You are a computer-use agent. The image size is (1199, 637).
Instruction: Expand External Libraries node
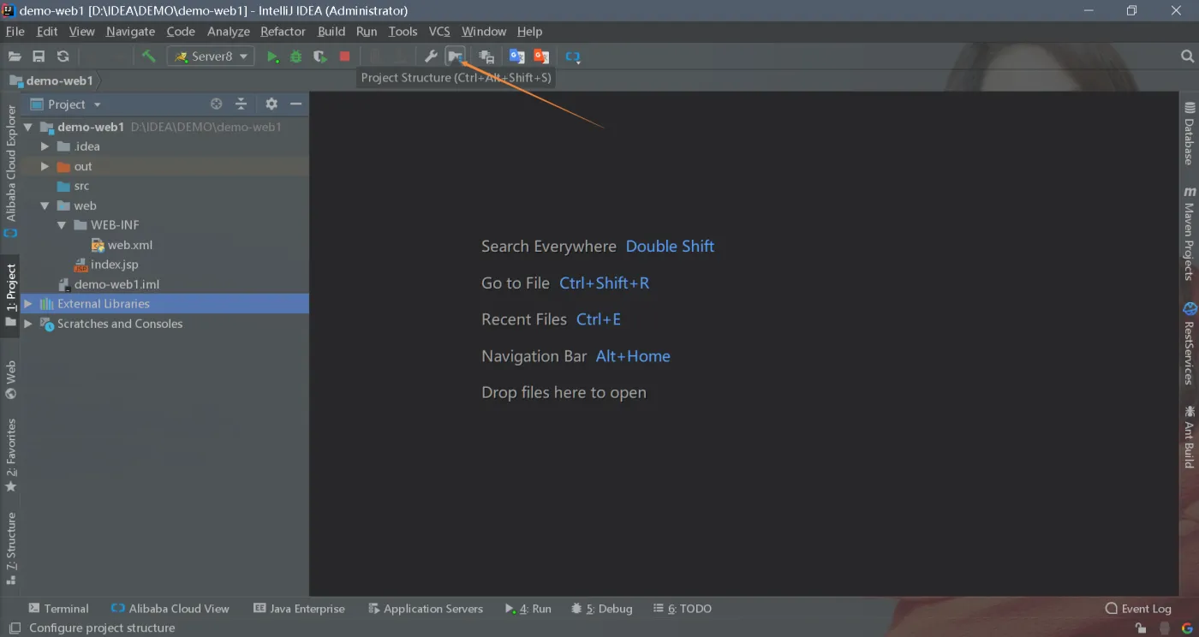click(28, 304)
